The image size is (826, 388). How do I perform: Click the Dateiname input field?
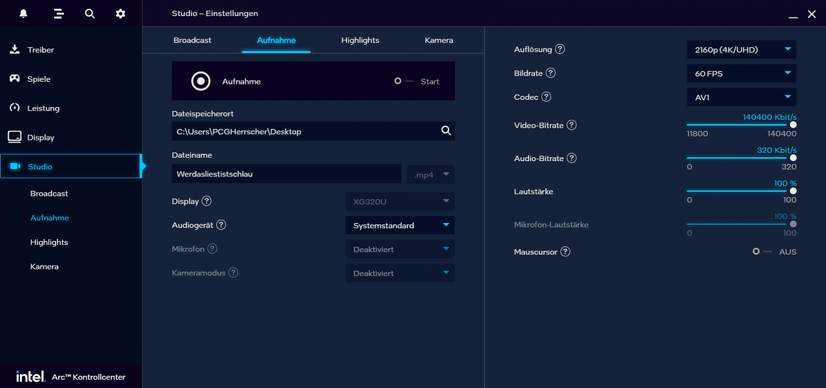[287, 174]
